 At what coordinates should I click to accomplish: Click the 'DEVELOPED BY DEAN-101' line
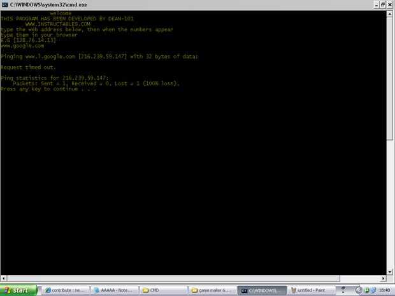tap(67, 18)
